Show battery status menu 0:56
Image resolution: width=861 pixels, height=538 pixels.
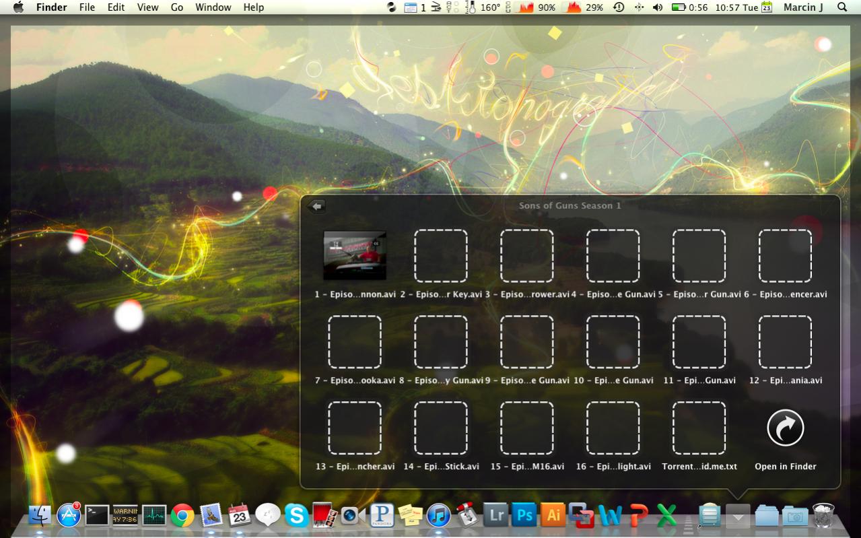pos(690,7)
